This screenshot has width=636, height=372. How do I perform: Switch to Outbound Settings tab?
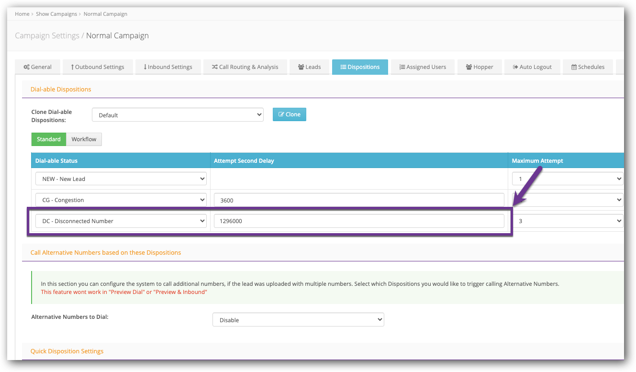[98, 67]
